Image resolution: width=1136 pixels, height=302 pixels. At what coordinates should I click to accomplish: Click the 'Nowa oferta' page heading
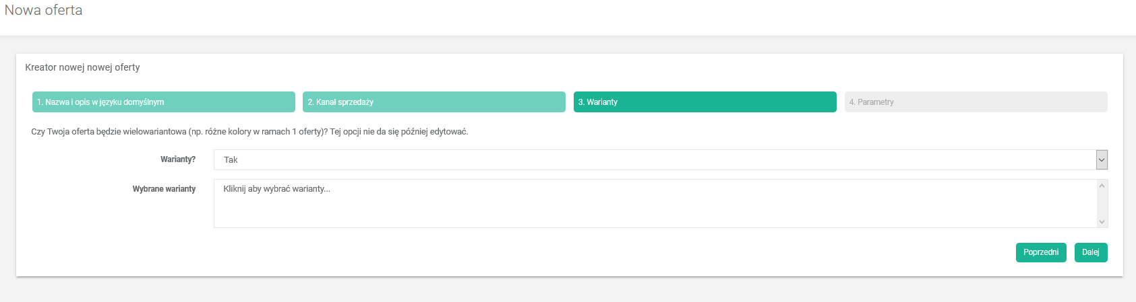pyautogui.click(x=44, y=11)
